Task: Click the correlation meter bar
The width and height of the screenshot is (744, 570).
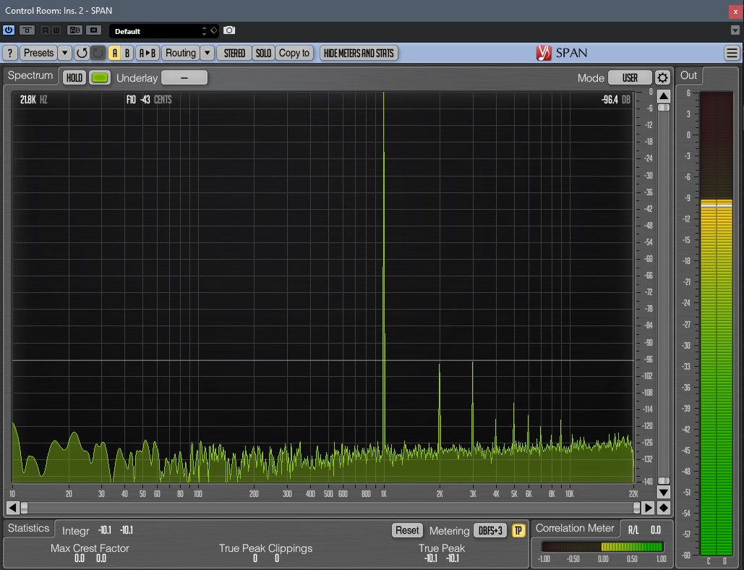Action: pos(602,547)
